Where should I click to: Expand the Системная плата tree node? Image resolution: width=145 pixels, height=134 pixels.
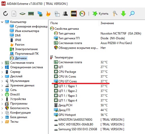2,63
